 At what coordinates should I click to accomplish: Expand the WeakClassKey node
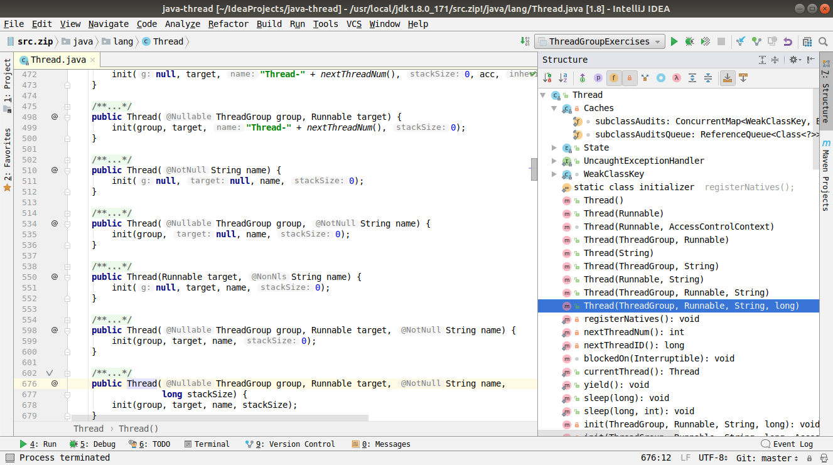tap(554, 174)
